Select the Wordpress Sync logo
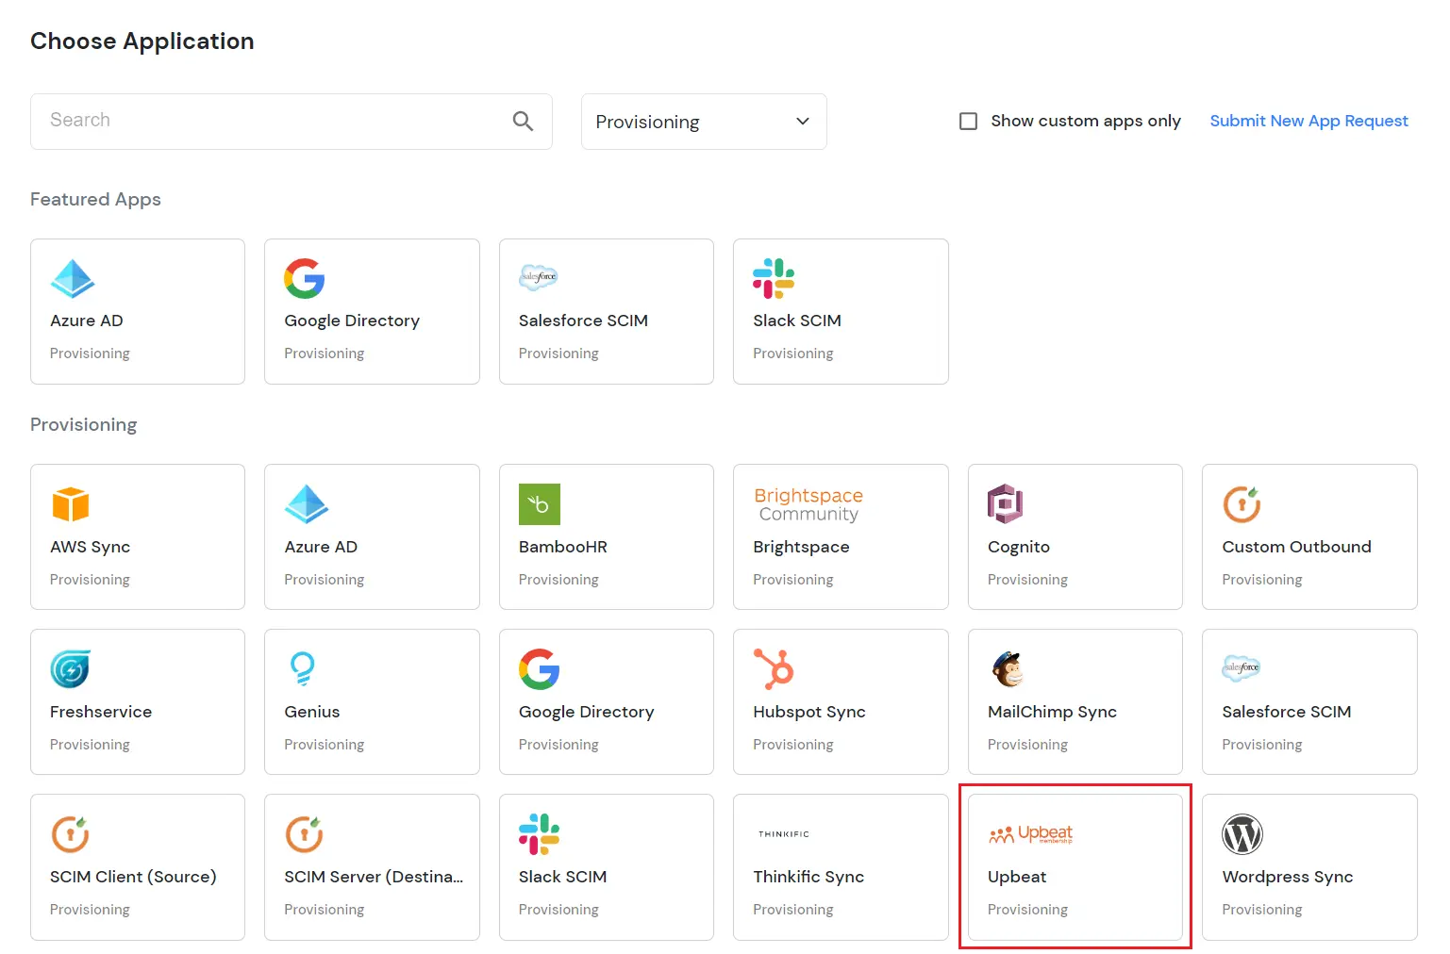Viewport: 1450px width, 954px height. 1242,834
